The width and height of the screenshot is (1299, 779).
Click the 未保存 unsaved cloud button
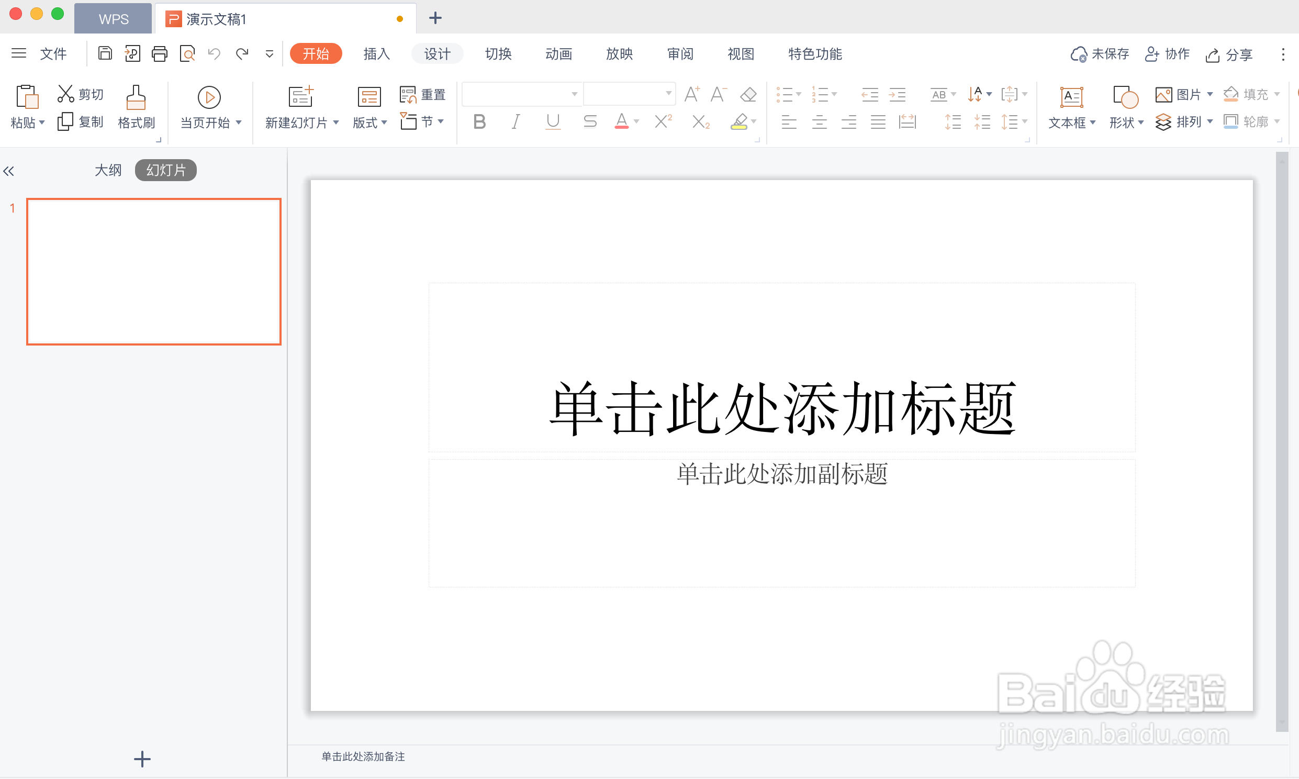click(1100, 54)
